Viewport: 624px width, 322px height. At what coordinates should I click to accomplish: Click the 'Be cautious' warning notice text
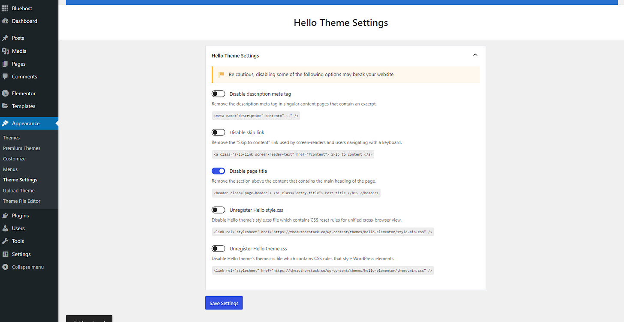click(312, 75)
